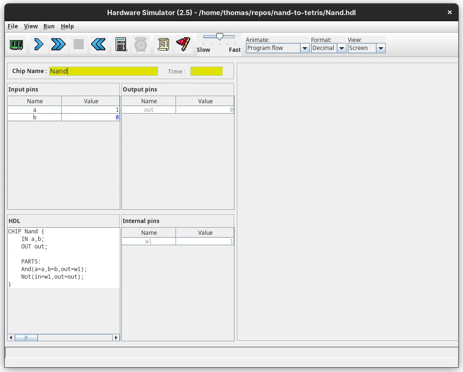
Task: Reset simulation with the Rewind arrows
Action: (98, 45)
